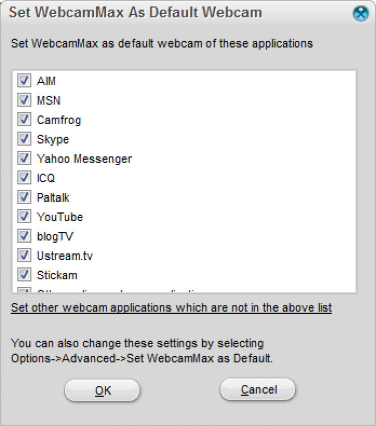Click the 'Yahoo Messenger' text label in the list
The width and height of the screenshot is (376, 426).
click(x=84, y=159)
